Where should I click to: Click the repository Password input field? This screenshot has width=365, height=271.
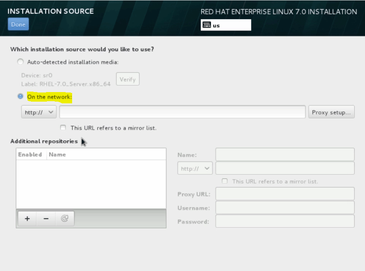click(x=285, y=221)
